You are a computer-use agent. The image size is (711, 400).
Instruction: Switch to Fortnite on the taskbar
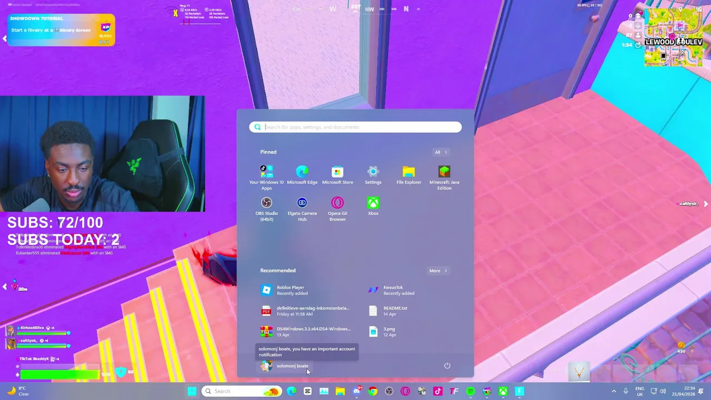click(x=519, y=391)
